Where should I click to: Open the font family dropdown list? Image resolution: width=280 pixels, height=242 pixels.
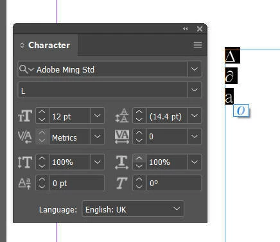(195, 69)
